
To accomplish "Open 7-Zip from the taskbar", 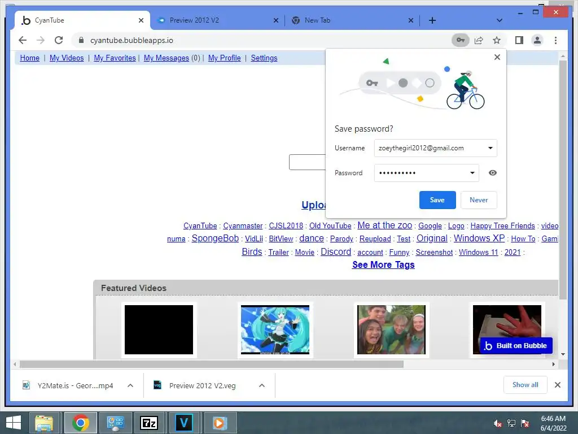I will click(x=149, y=423).
